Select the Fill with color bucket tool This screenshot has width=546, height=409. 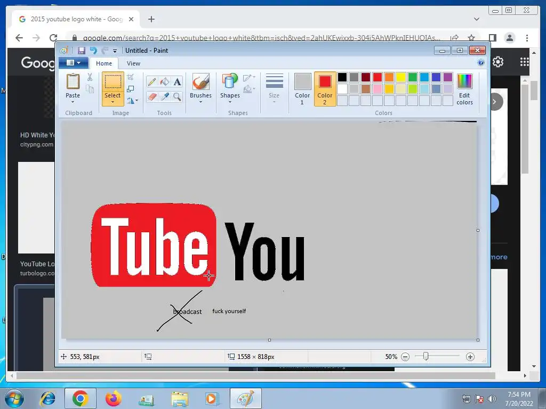click(x=165, y=81)
